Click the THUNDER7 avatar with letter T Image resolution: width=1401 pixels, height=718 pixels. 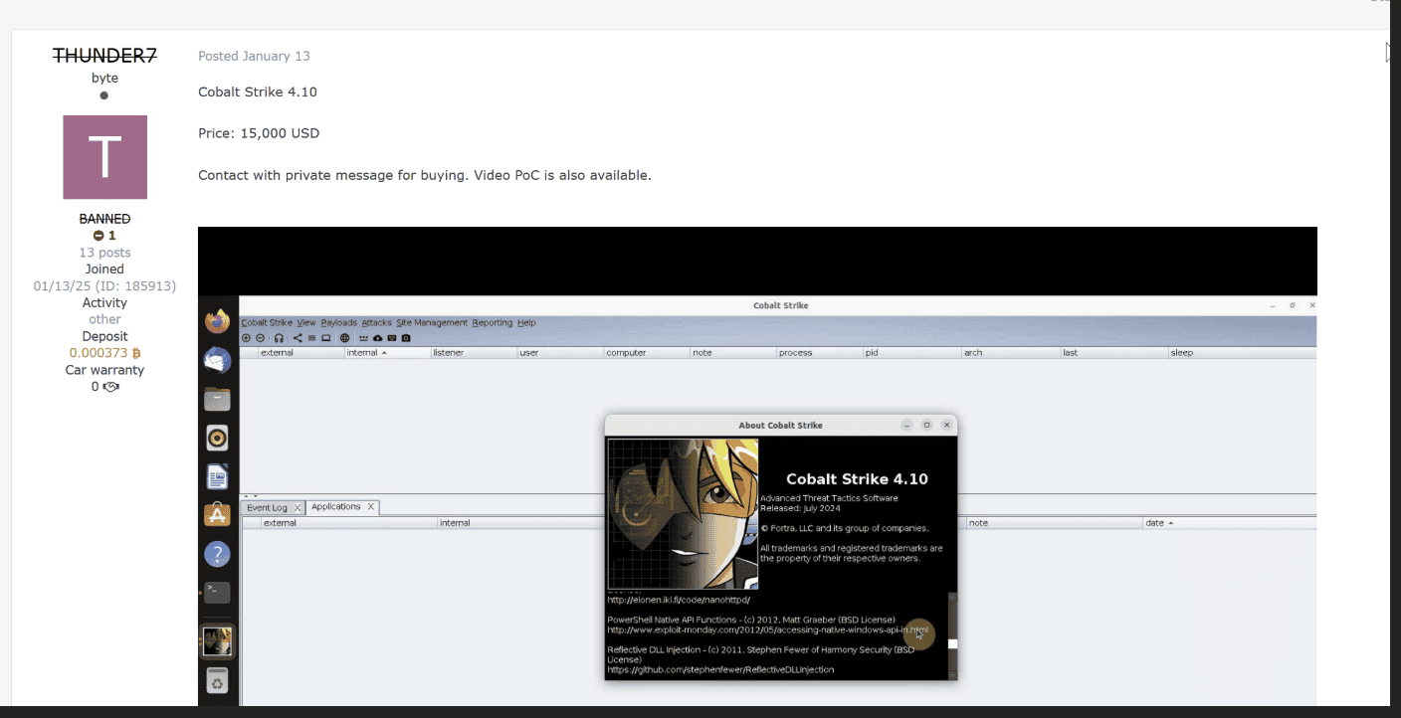pyautogui.click(x=104, y=157)
